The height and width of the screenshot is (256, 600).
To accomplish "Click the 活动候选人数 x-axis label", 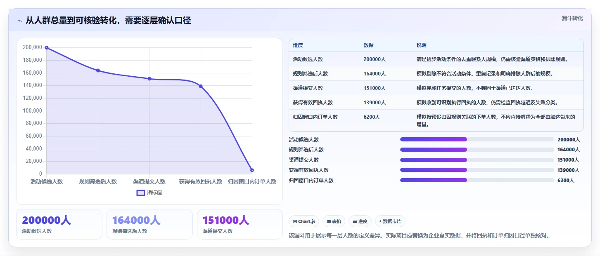I will click(47, 181).
